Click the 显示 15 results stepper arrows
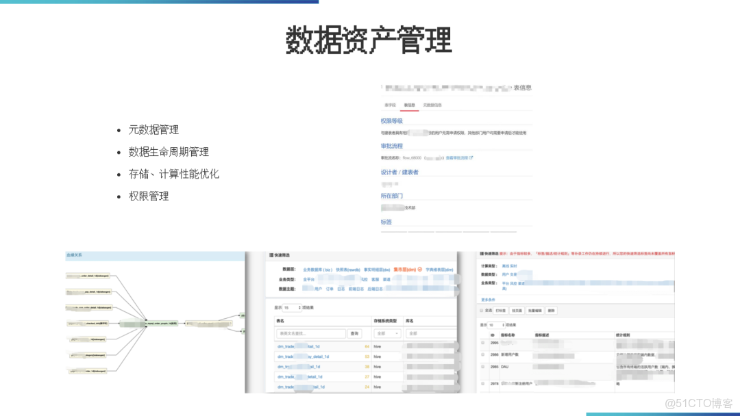740x416 pixels. [x=299, y=306]
